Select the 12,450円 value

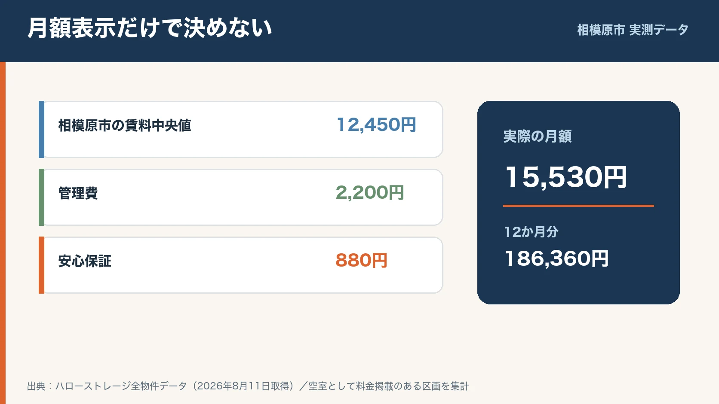tap(376, 125)
